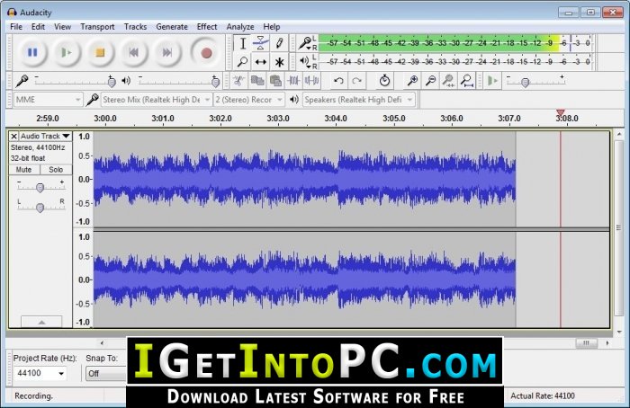Click Fit Selection zoom icon
630x408 pixels.
coord(448,81)
